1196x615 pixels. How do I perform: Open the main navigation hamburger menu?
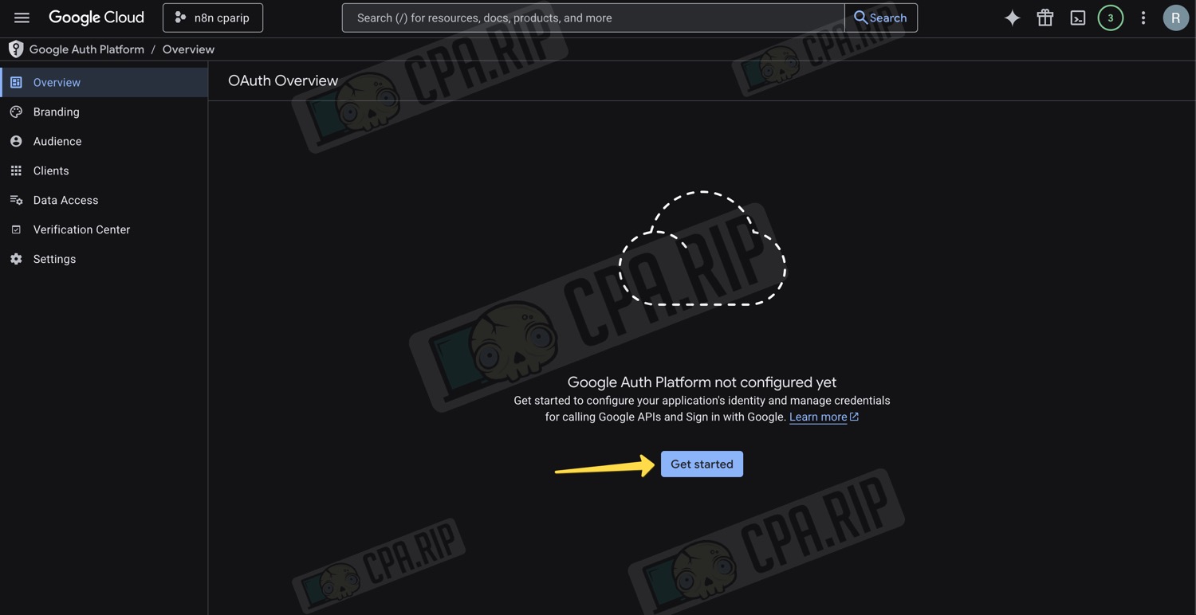click(22, 18)
